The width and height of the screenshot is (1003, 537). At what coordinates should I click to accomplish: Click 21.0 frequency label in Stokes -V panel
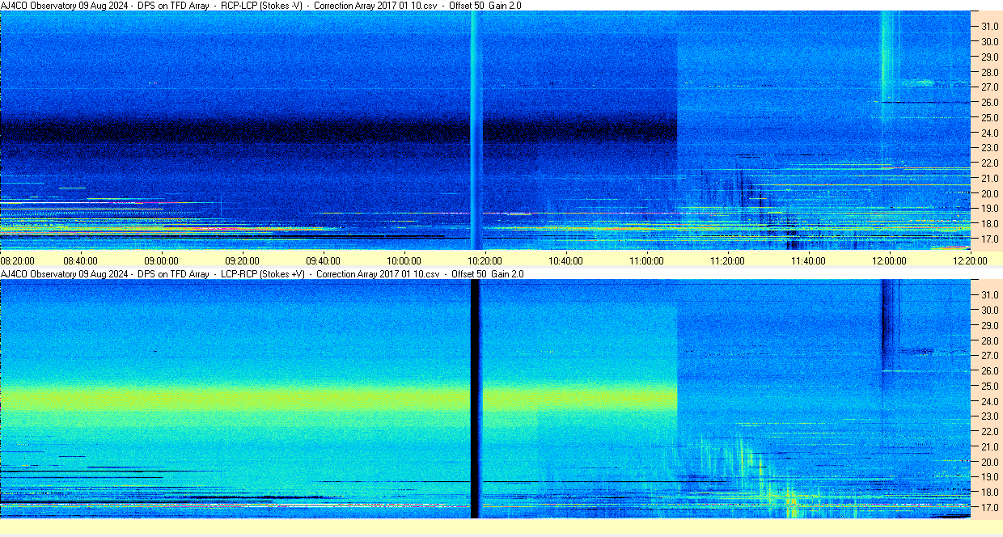click(x=989, y=178)
